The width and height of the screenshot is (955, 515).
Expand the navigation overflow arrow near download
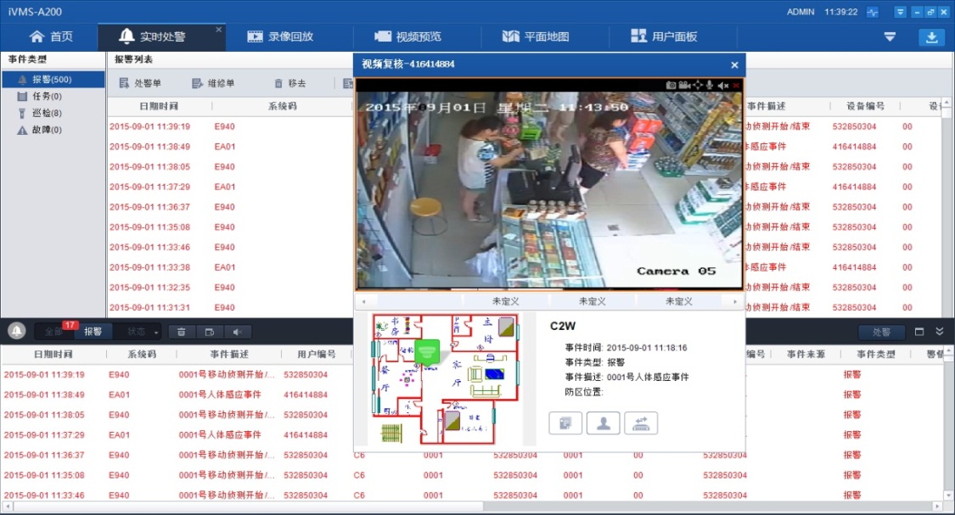pyautogui.click(x=890, y=37)
